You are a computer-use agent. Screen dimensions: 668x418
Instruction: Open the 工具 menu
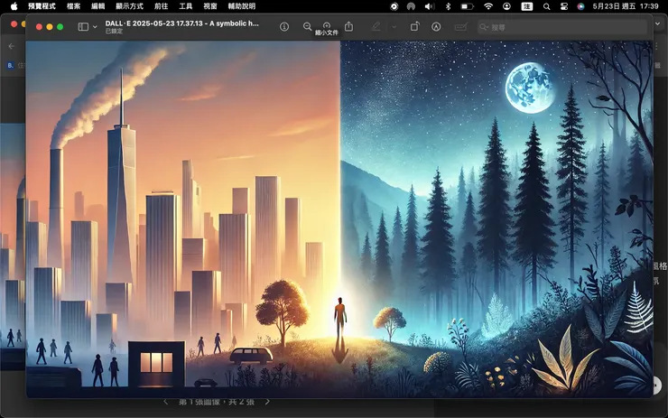coord(185,6)
